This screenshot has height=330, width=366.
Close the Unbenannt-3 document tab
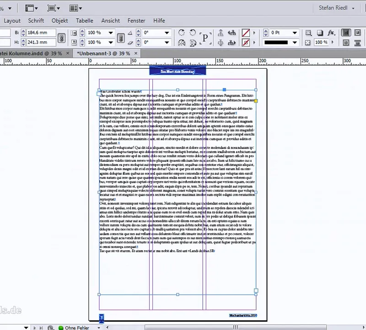[x=136, y=53]
